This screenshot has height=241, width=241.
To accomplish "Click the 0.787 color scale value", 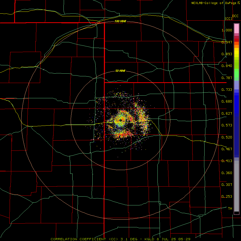I will point(227,78).
